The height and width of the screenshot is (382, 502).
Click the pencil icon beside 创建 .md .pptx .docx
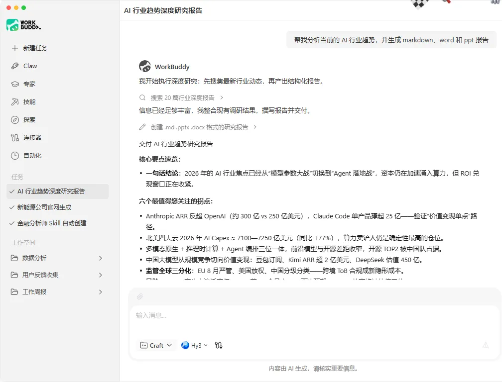(142, 127)
